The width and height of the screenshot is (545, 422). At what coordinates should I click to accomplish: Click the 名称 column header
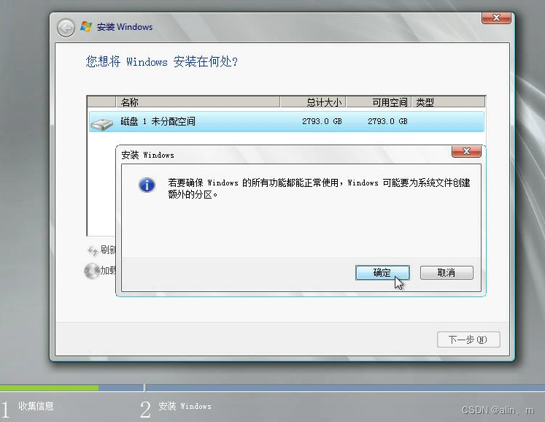click(198, 102)
